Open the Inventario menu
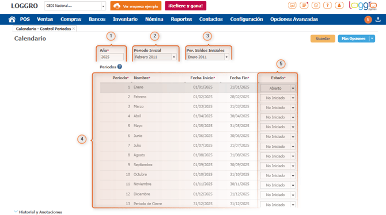 125,19
